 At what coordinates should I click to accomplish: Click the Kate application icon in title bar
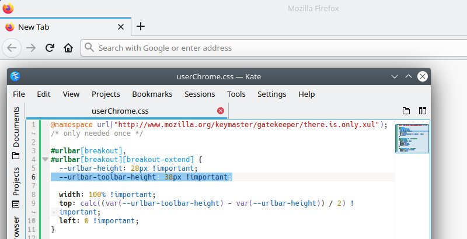(16, 76)
